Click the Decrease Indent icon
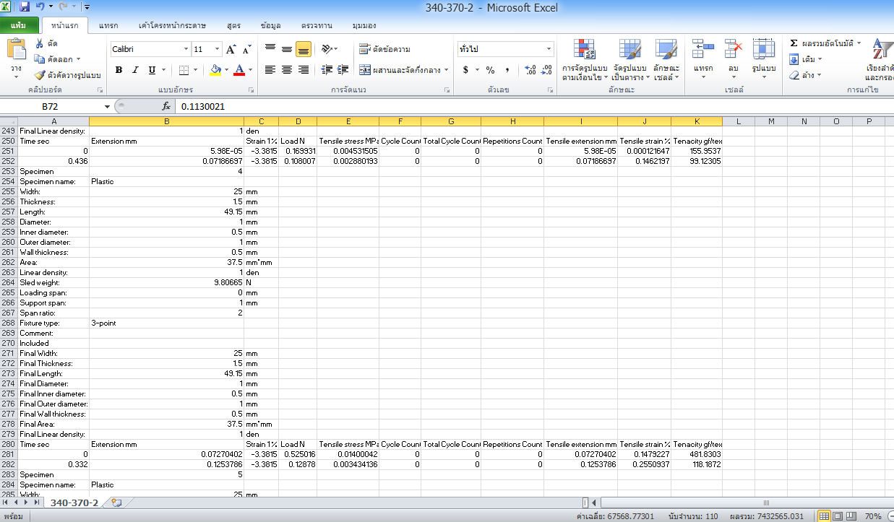Screen dimensions: 894x522 326,70
